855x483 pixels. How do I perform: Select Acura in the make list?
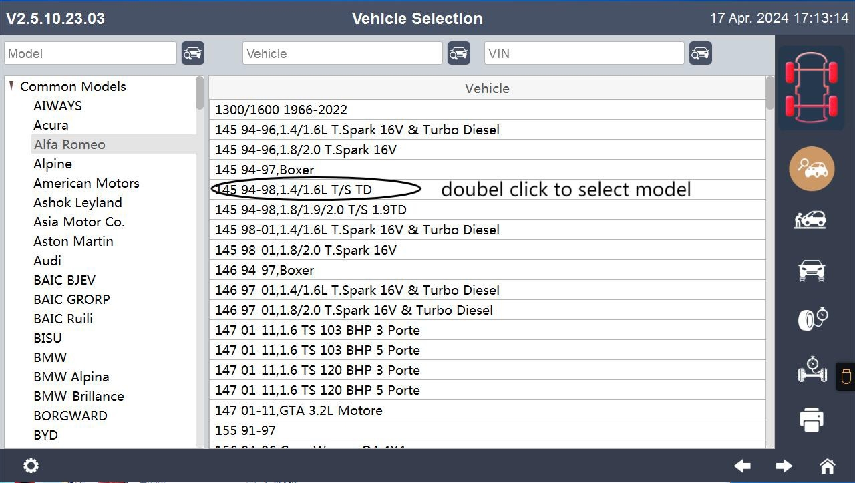coord(51,125)
